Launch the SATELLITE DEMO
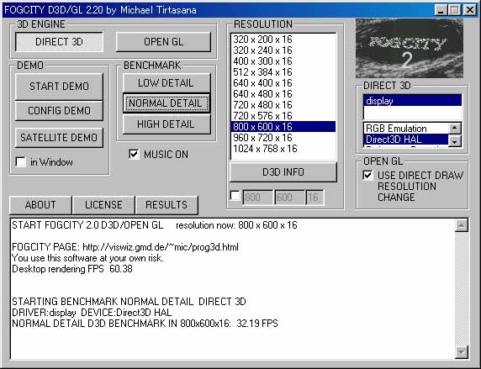 coord(59,137)
